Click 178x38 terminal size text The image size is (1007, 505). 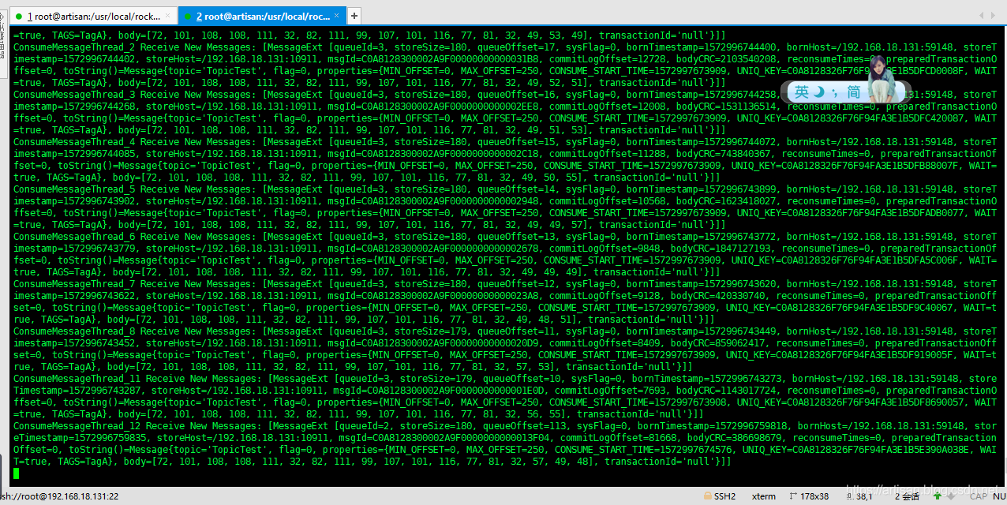[815, 496]
